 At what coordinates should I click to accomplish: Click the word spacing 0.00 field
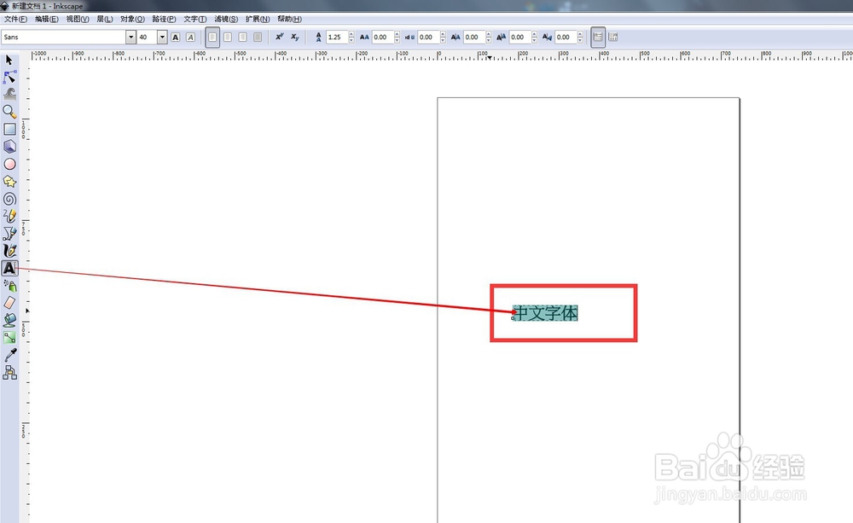(429, 37)
